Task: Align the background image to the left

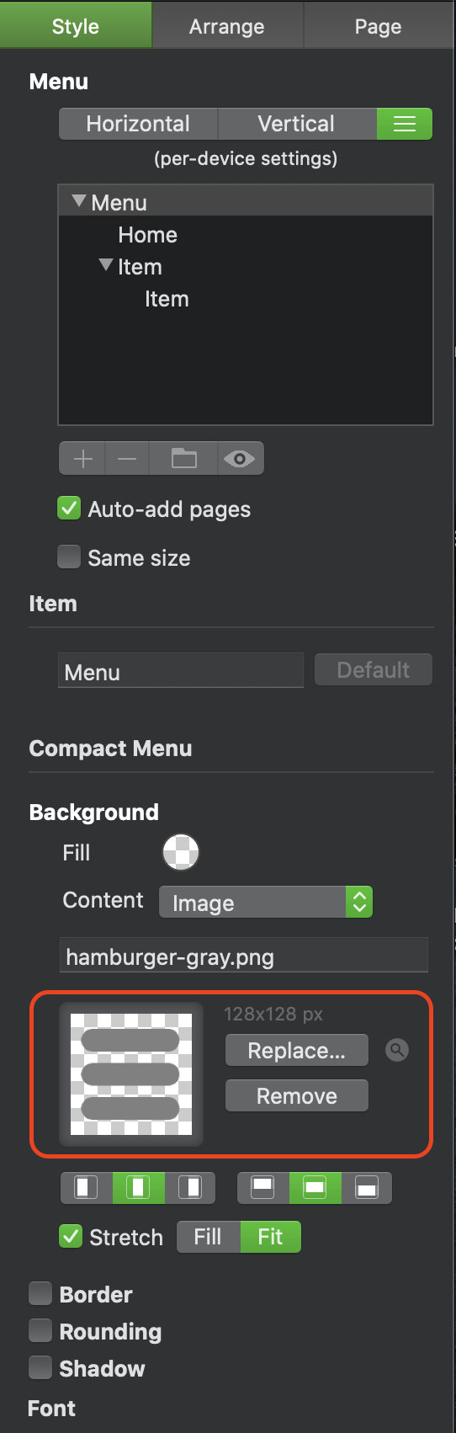Action: click(x=86, y=1188)
